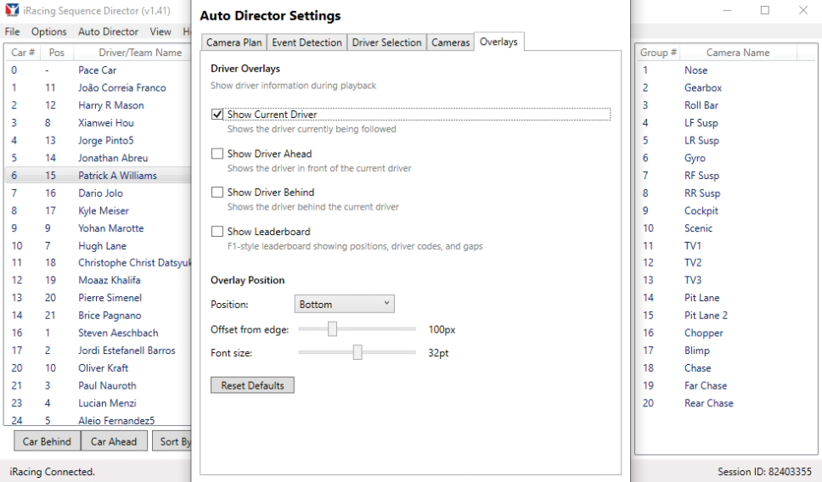Open the Driver Selection tab

point(386,42)
